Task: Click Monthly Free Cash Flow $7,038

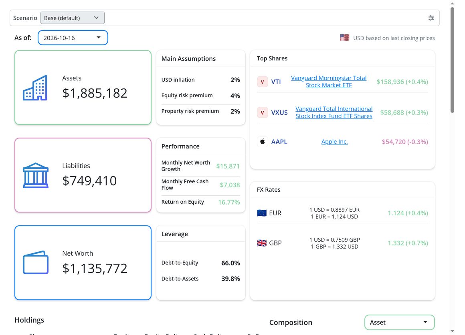Action: point(230,185)
